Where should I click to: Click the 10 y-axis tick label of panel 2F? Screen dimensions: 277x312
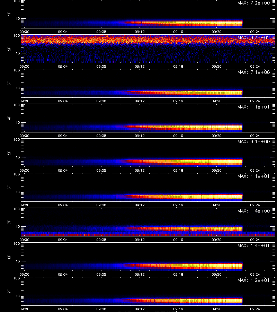coord(18,53)
